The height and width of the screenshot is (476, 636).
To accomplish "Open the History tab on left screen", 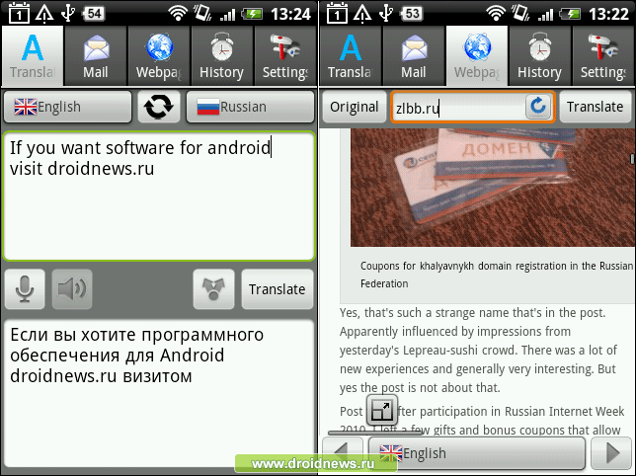I will click(x=221, y=56).
